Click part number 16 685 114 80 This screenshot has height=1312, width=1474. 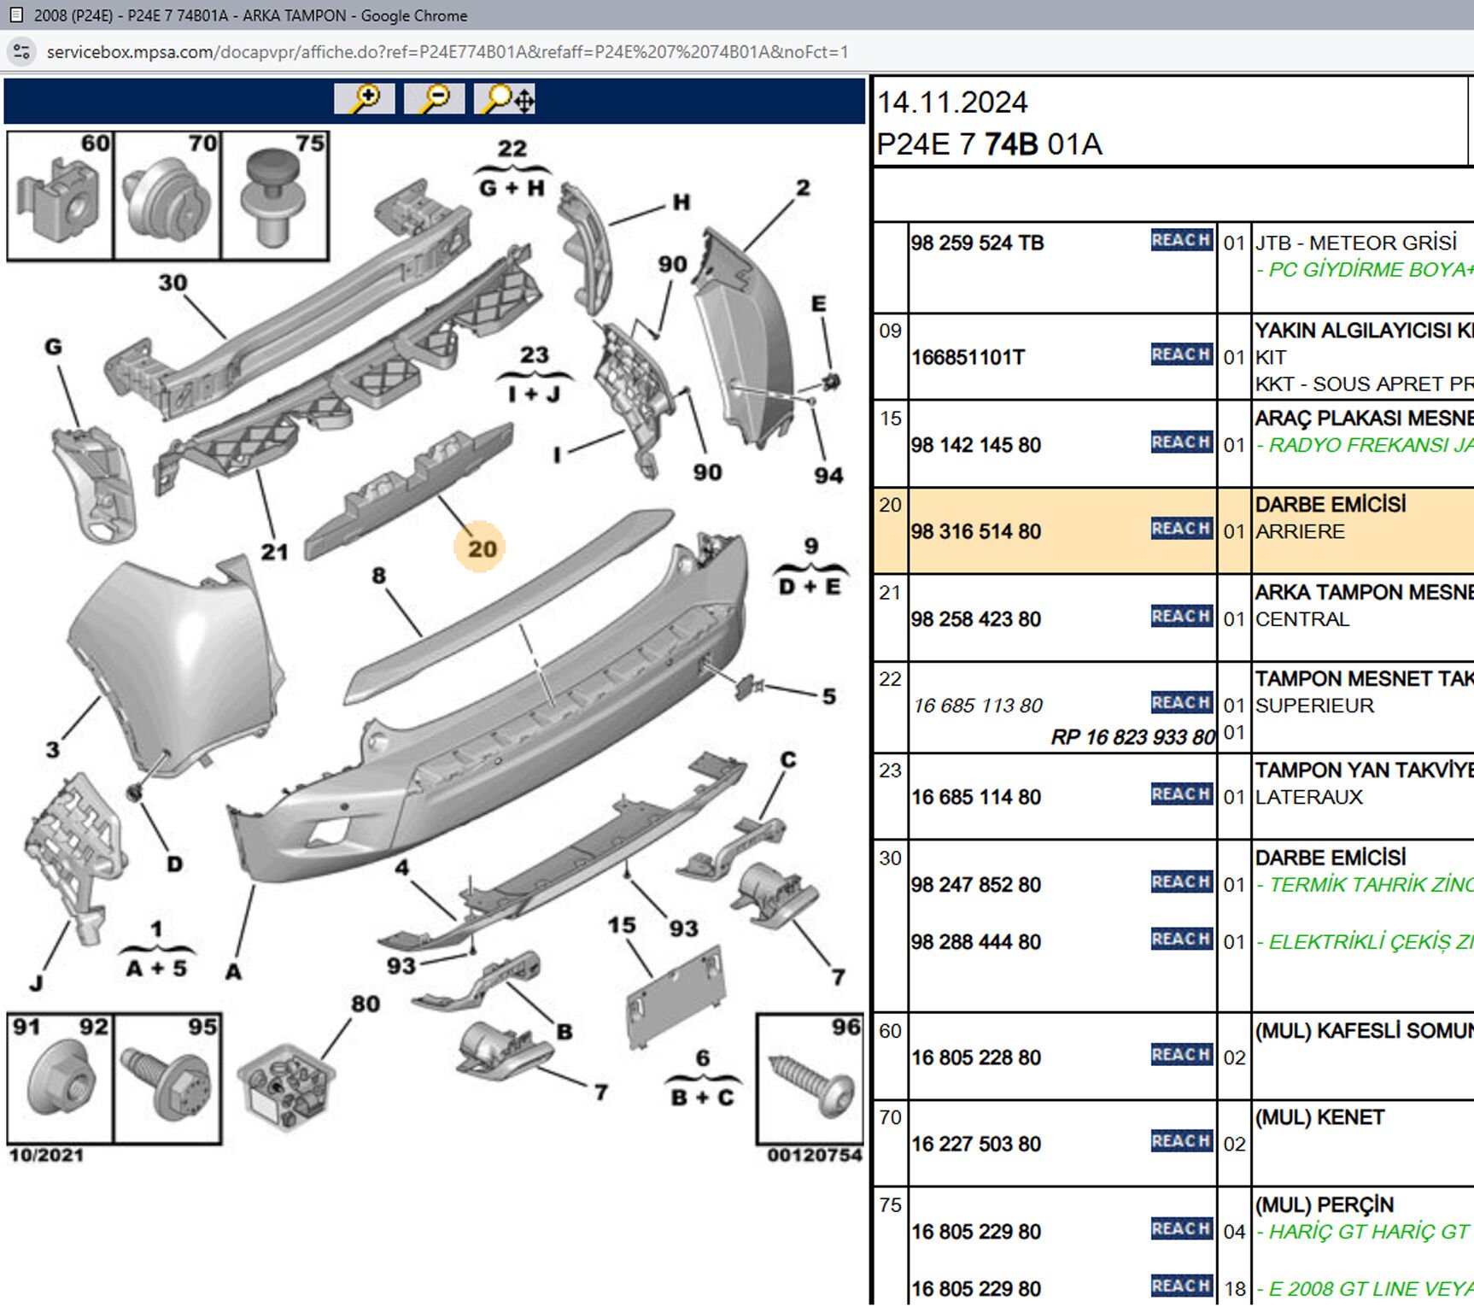click(x=975, y=797)
